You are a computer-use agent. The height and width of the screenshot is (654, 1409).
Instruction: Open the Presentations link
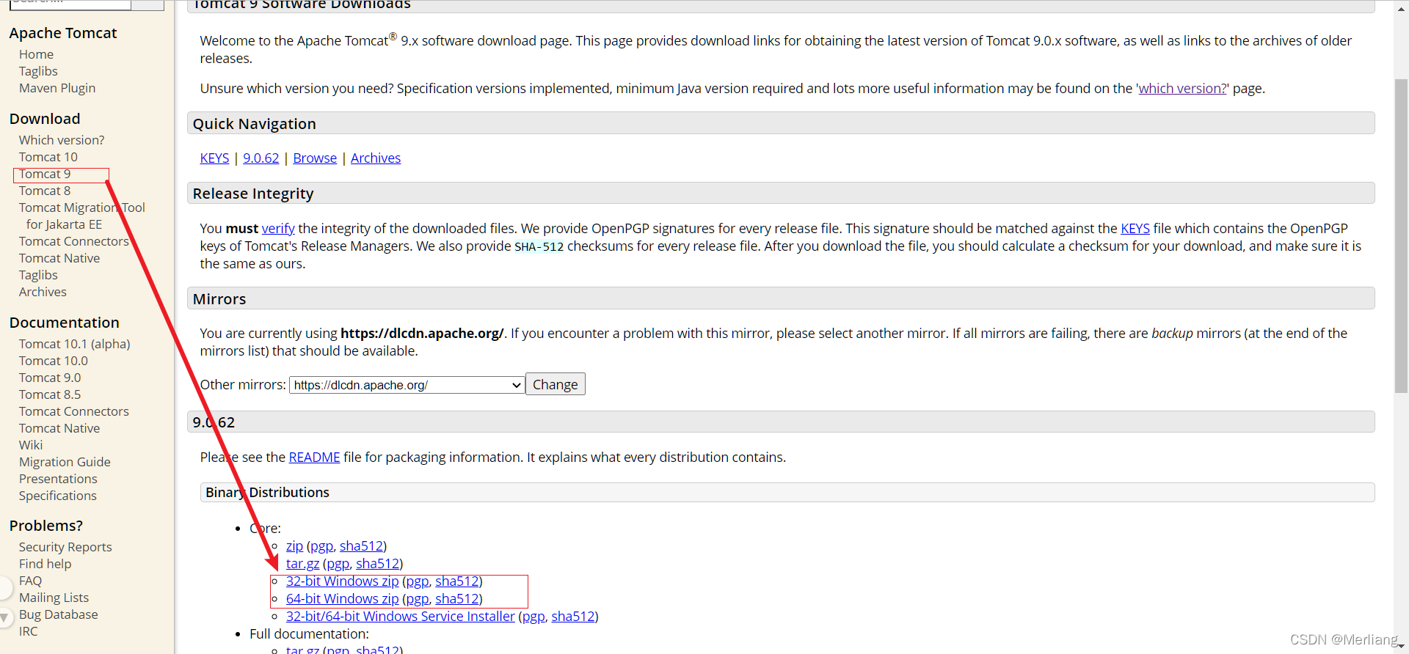tap(58, 479)
